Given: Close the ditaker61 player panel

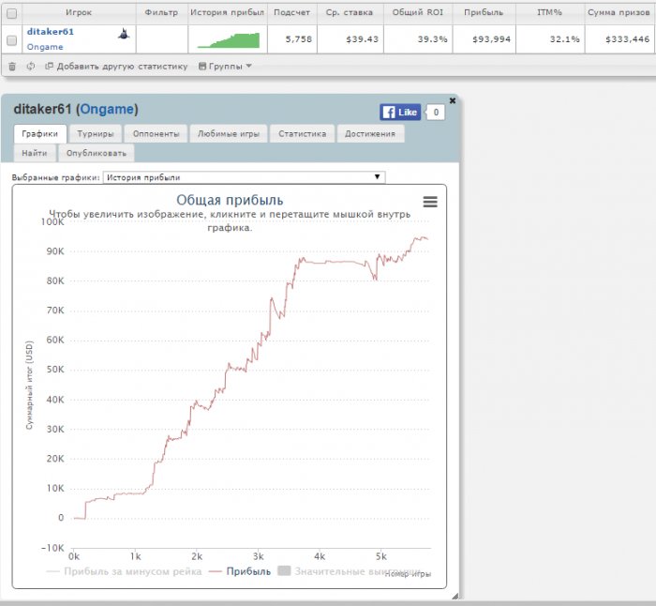Looking at the screenshot, I should tap(453, 99).
